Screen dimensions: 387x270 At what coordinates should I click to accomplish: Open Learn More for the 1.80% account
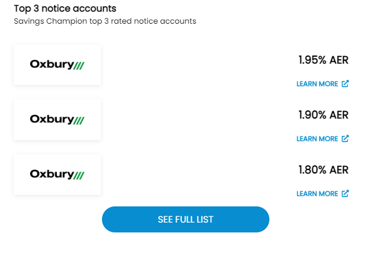click(x=317, y=194)
